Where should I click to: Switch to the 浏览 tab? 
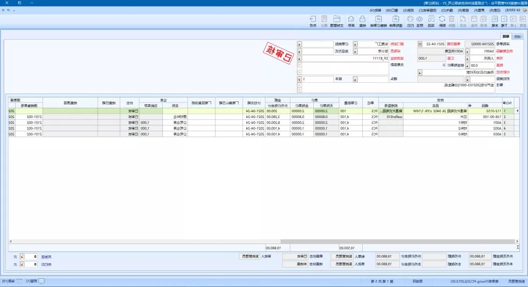517,36
